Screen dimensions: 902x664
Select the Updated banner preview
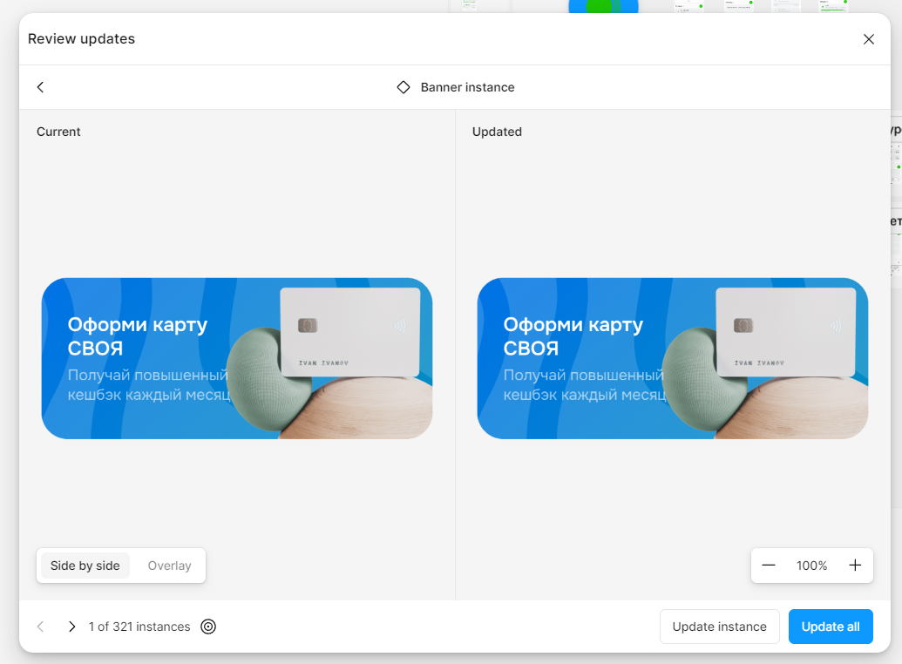click(x=673, y=358)
